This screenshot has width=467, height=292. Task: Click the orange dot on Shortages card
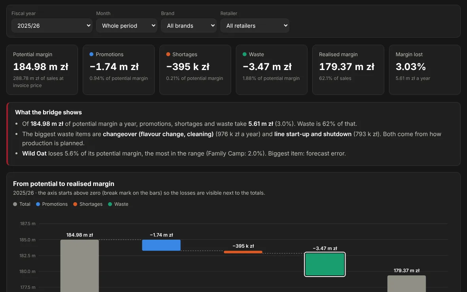[x=168, y=54]
